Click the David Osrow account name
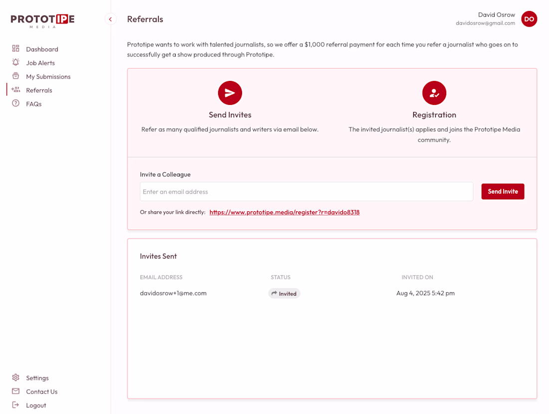The width and height of the screenshot is (549, 414). (497, 14)
